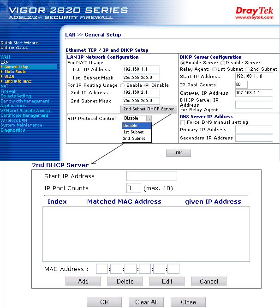The height and width of the screenshot is (308, 280).
Task: Click DHCP Start IP Address field 192.168.1.10
Action: click(x=254, y=76)
